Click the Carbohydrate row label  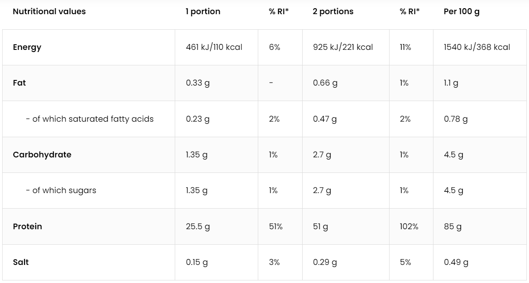point(42,155)
